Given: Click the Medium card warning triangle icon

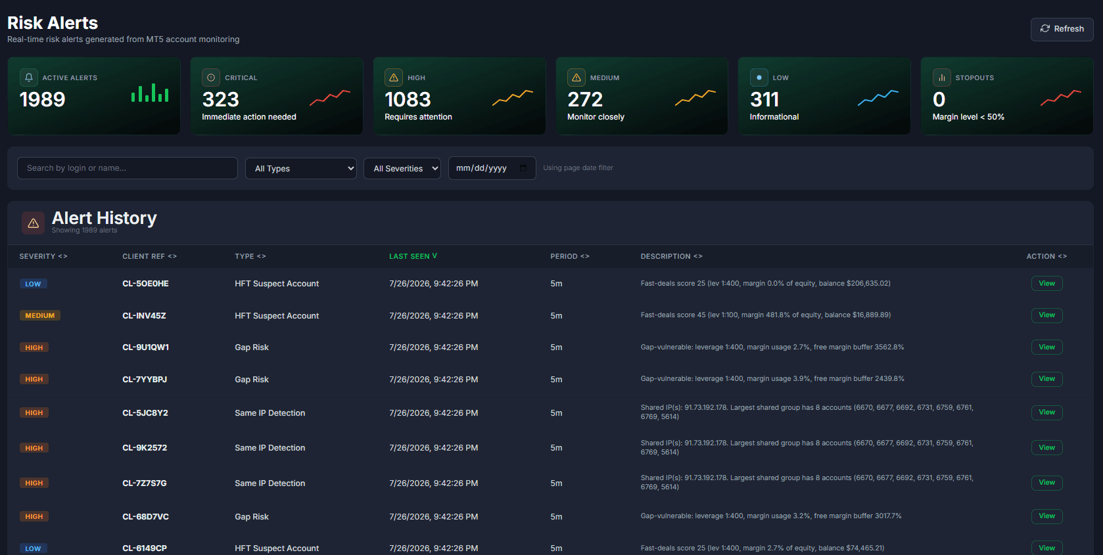Looking at the screenshot, I should coord(576,78).
